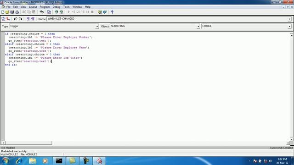Open Windows Media Player from taskbar

tap(45, 161)
